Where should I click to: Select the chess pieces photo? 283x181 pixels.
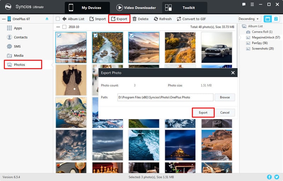click(x=108, y=168)
